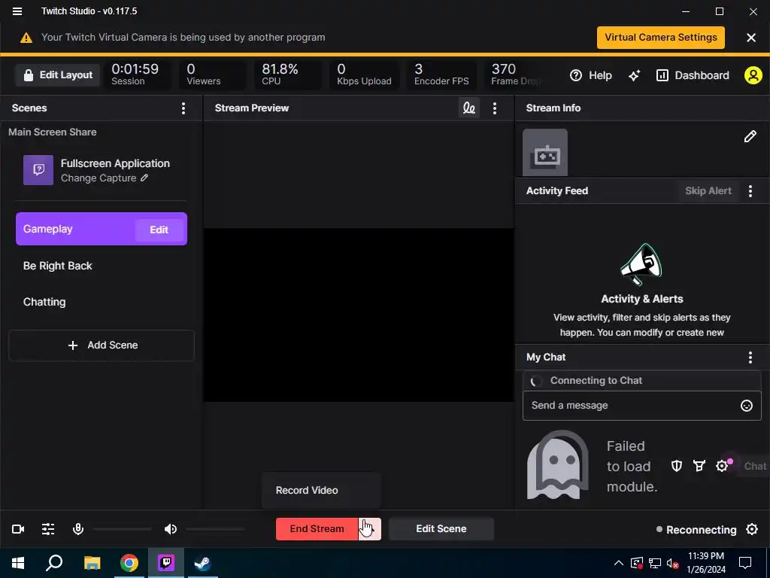Screen dimensions: 770x578
Task: Open My Chat options menu
Action: coord(750,357)
